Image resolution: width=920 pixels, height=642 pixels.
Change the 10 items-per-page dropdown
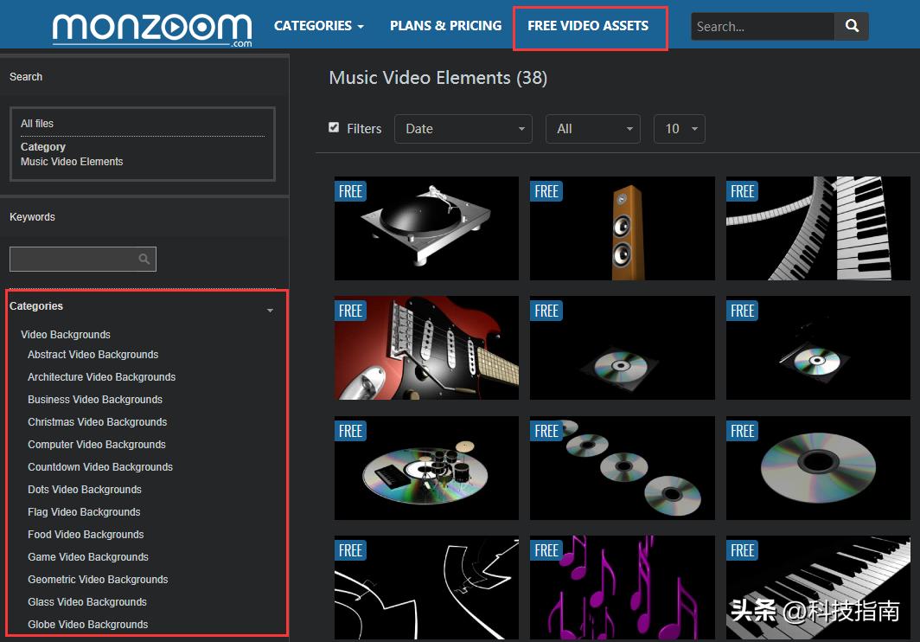click(x=680, y=129)
